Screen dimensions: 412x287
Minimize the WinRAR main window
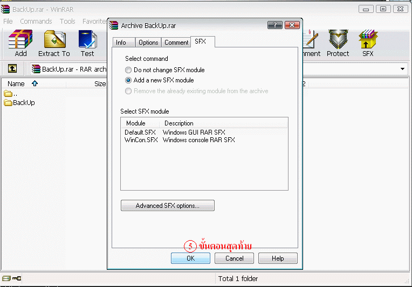[366, 9]
